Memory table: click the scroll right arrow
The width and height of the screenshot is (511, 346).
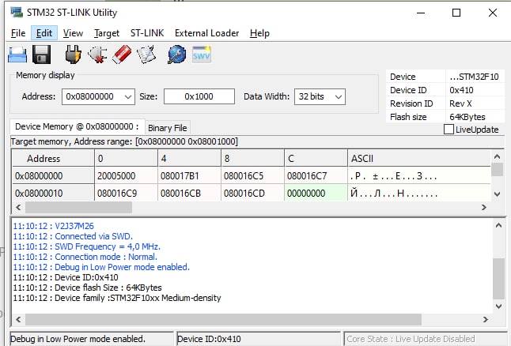(484, 207)
